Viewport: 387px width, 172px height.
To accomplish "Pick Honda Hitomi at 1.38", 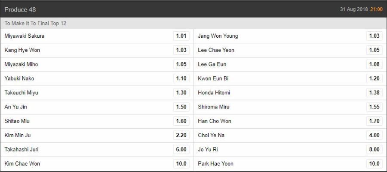I will pos(375,93).
